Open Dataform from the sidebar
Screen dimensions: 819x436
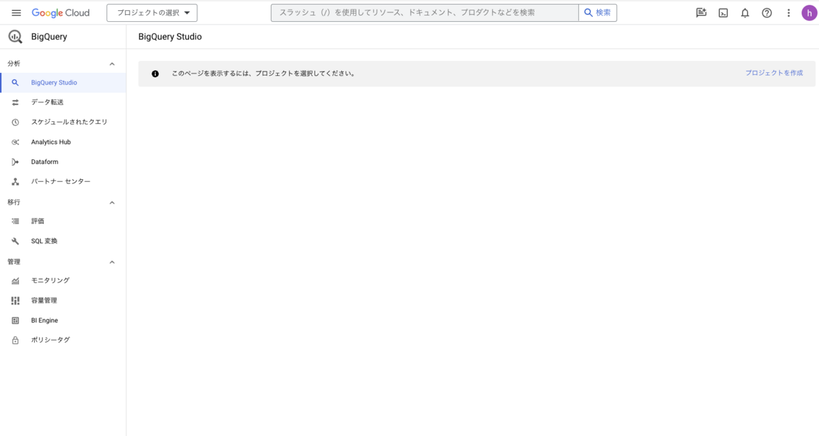63,161
